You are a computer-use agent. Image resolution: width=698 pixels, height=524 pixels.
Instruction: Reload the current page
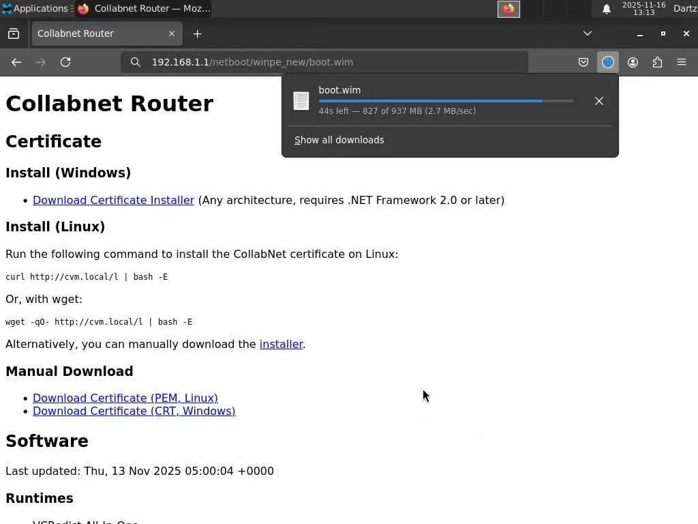coord(65,62)
